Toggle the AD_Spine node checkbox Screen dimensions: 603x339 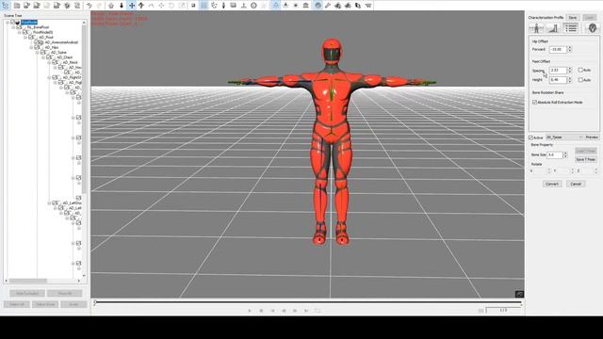tap(43, 53)
